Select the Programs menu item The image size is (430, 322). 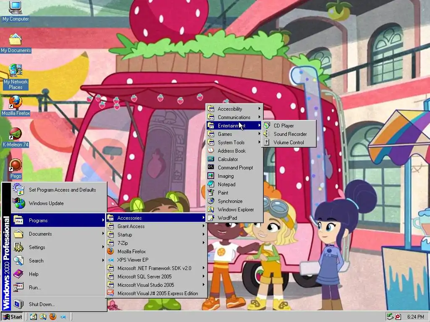click(x=59, y=221)
